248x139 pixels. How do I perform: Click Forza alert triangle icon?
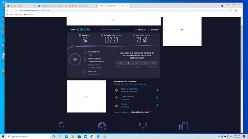click(x=116, y=105)
